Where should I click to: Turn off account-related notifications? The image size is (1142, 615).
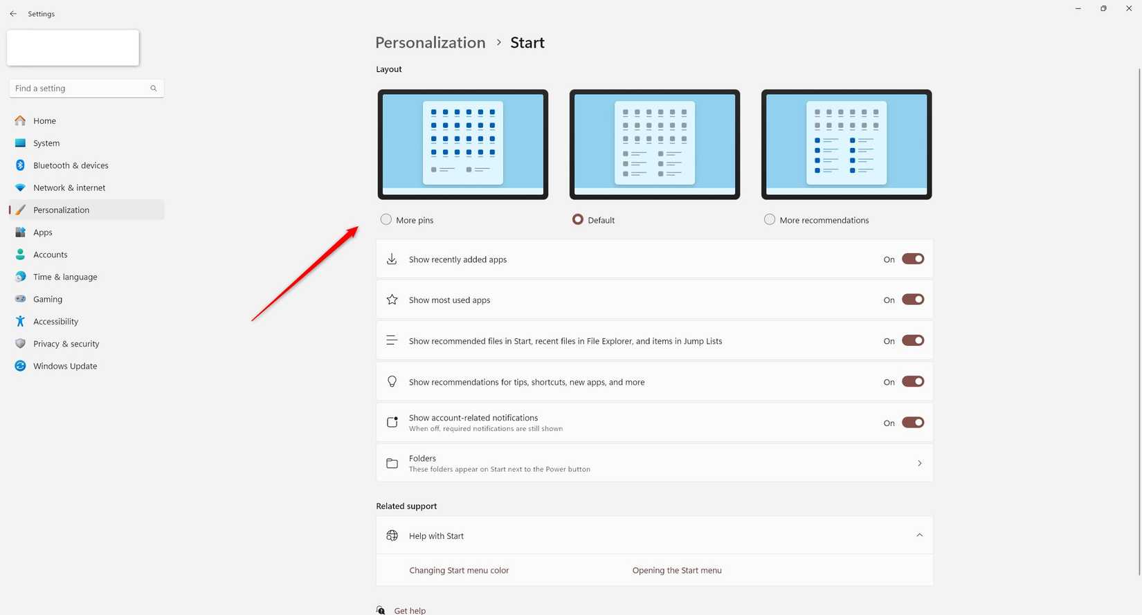click(x=912, y=422)
